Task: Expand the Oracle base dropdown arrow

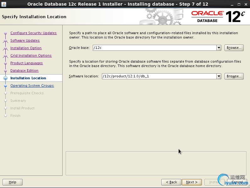Action: (219, 48)
